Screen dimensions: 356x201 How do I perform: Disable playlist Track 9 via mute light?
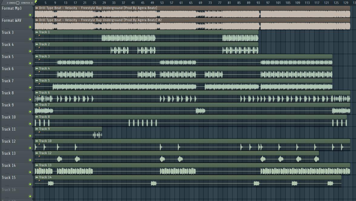point(30,112)
